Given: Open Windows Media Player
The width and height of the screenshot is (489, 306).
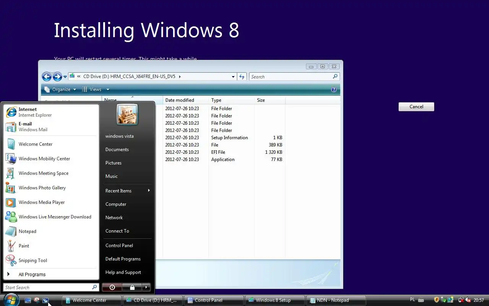Looking at the screenshot, I should click(x=51, y=202).
